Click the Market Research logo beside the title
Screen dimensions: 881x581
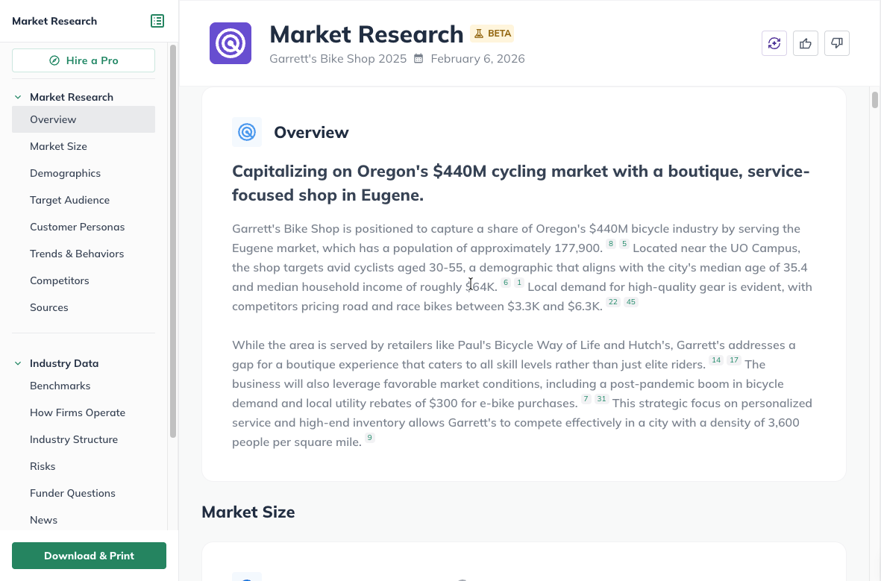(231, 43)
